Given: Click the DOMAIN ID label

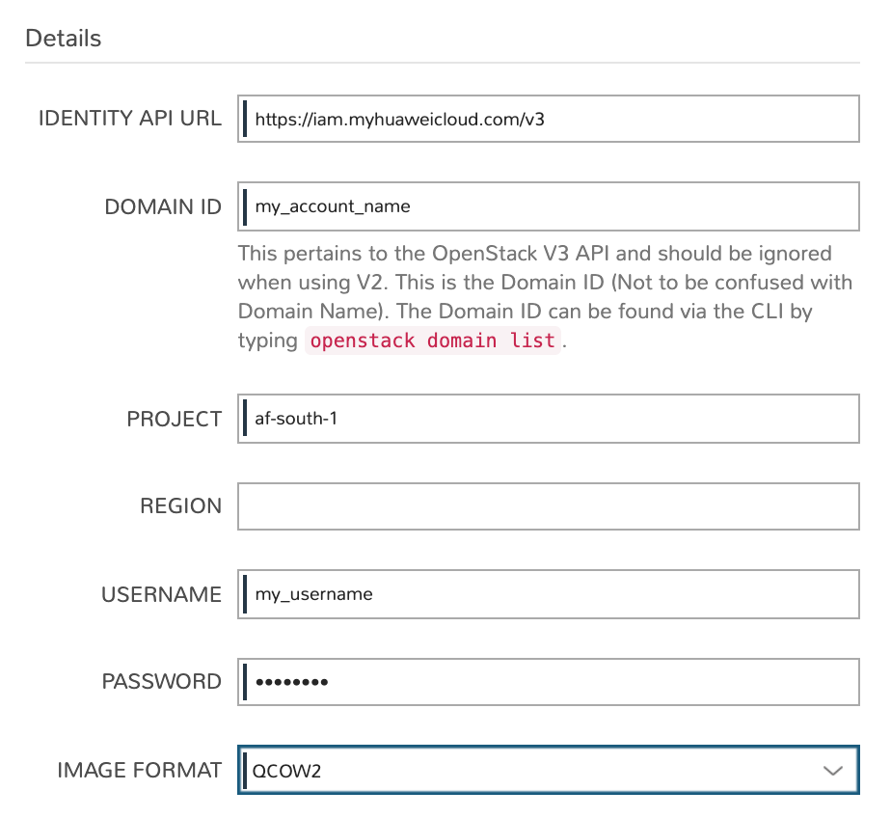Looking at the screenshot, I should point(162,206).
